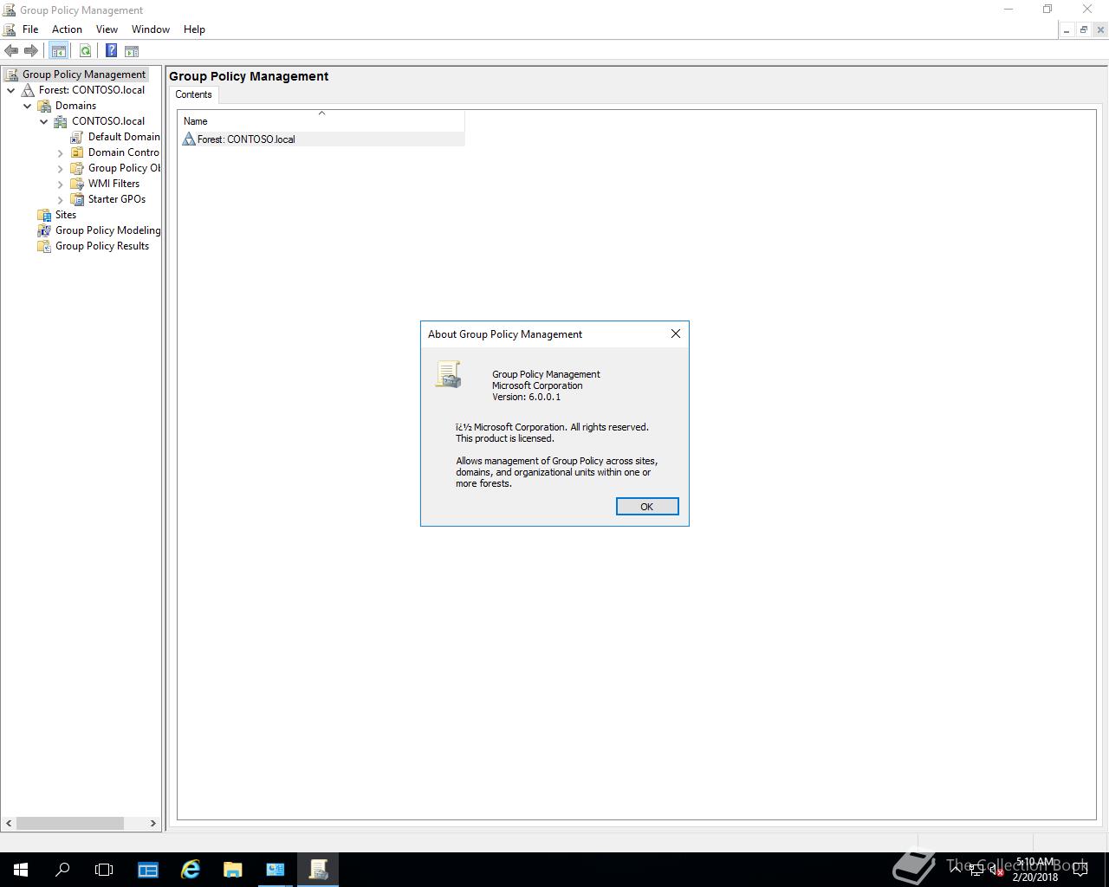The height and width of the screenshot is (887, 1109).
Task: Open the Window menu
Action: [151, 29]
